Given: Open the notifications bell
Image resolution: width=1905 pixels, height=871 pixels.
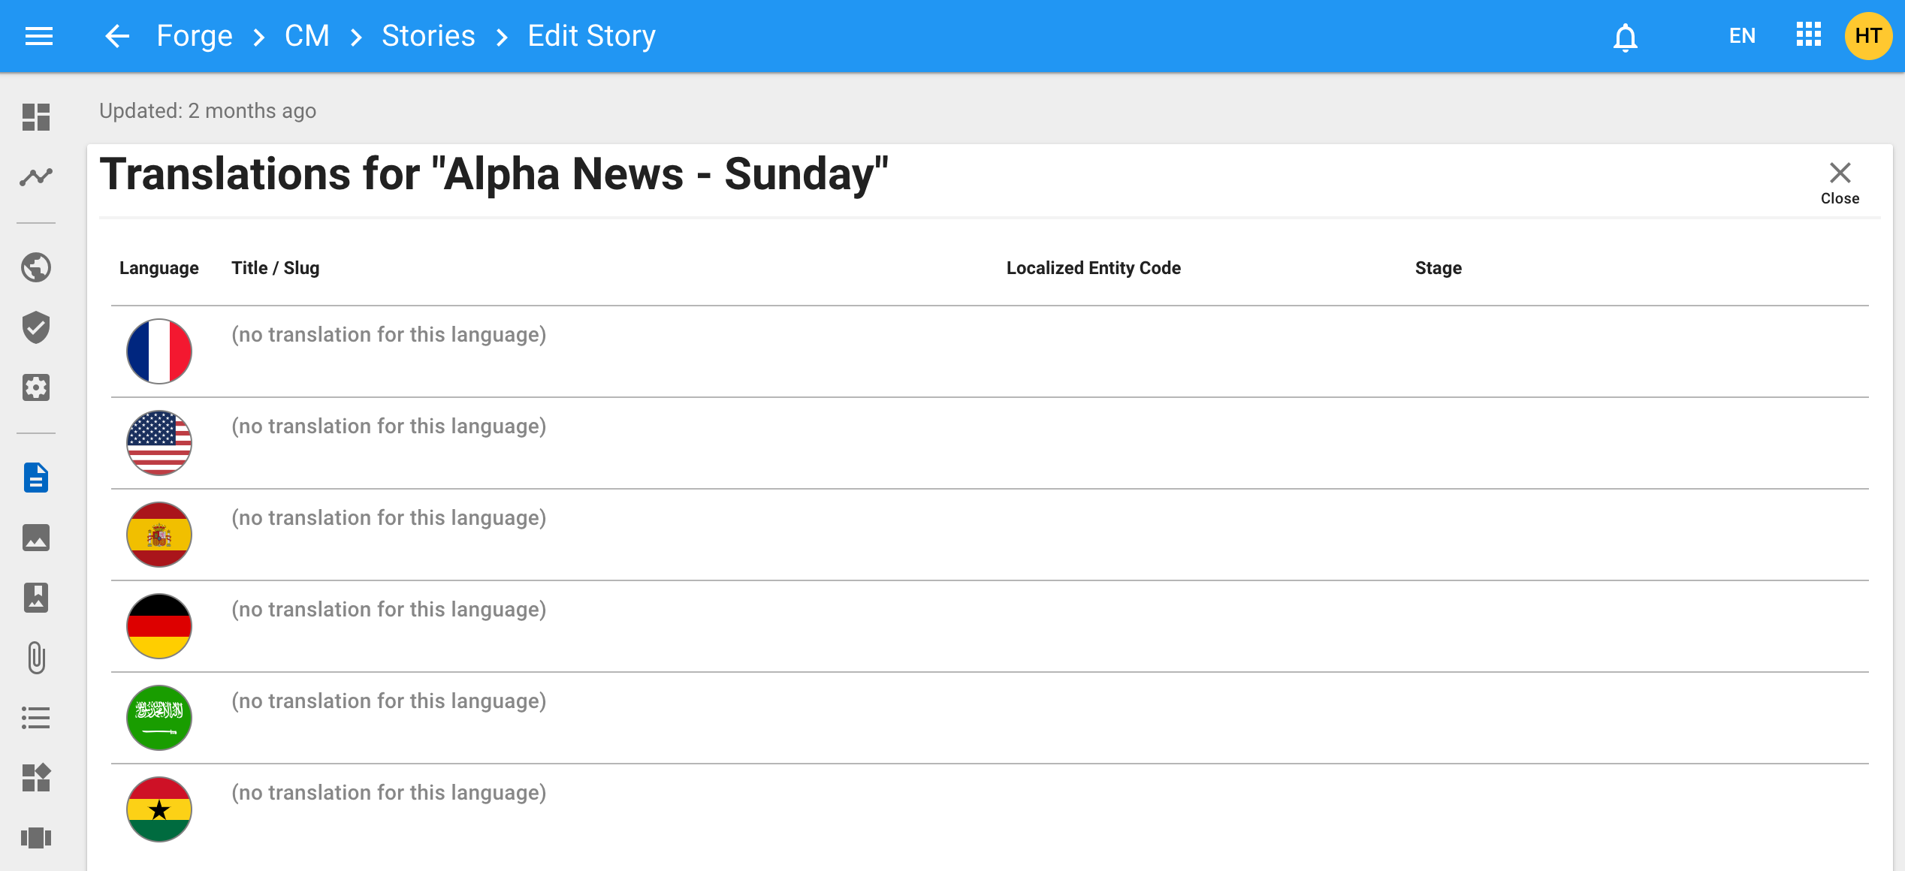Looking at the screenshot, I should 1625,36.
